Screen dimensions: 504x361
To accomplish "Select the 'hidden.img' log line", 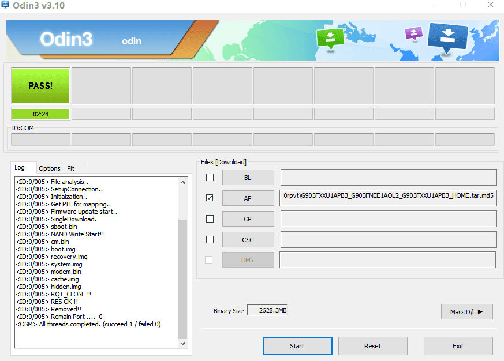I will (x=48, y=287).
